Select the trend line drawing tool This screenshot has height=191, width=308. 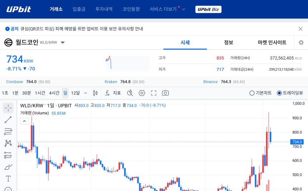(x=8, y=120)
